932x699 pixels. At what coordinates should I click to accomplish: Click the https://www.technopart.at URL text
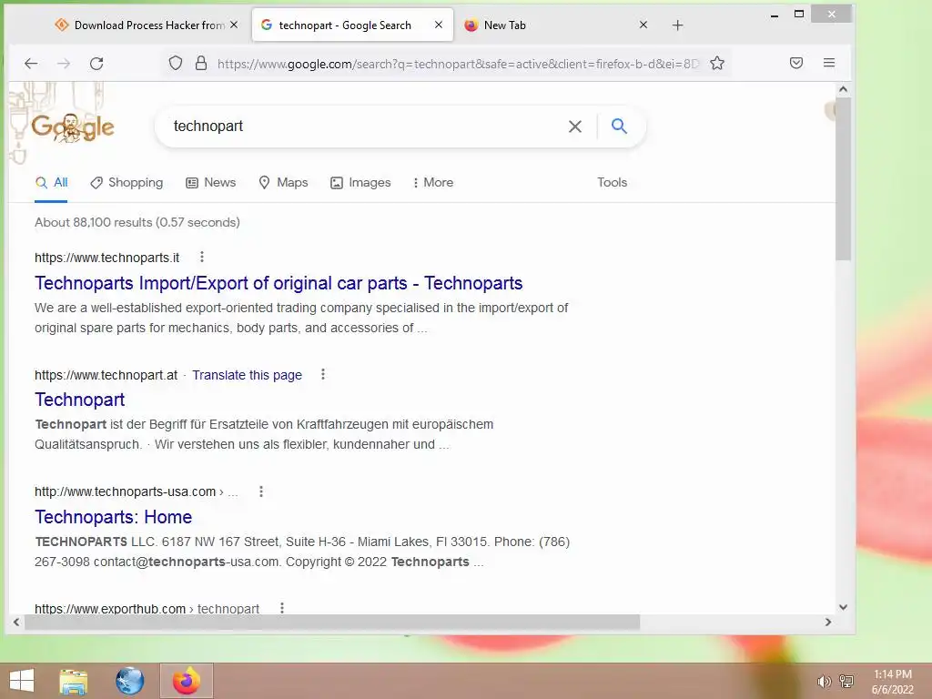pos(106,375)
